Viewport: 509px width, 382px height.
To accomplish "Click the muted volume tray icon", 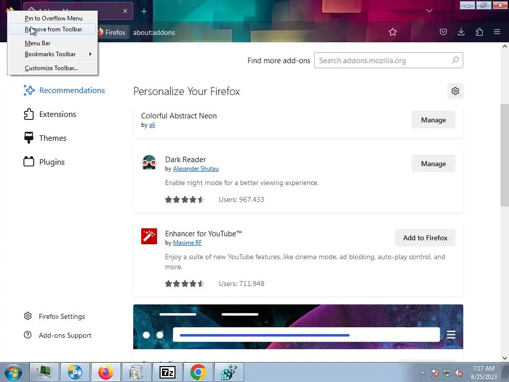I will click(459, 373).
